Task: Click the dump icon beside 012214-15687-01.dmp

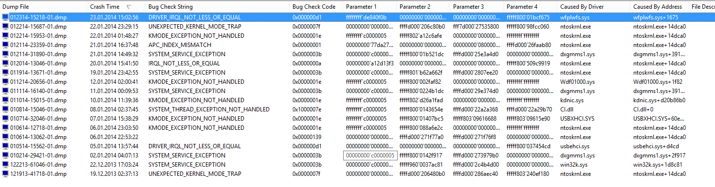Action: (x=5, y=26)
